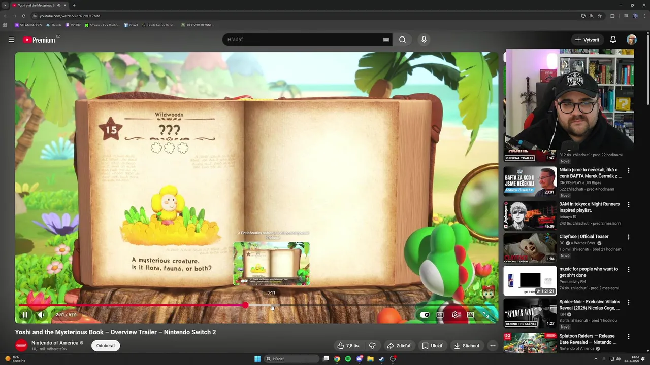Viewport: 650px width, 365px height.
Task: Start voice search with microphone icon
Action: pos(424,40)
